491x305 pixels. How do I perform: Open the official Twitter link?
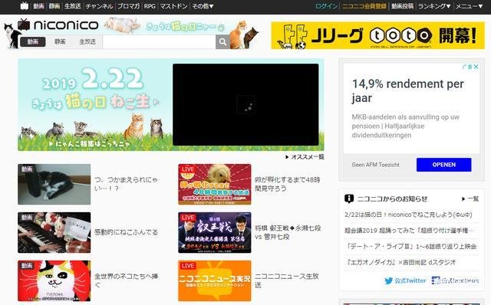[406, 280]
